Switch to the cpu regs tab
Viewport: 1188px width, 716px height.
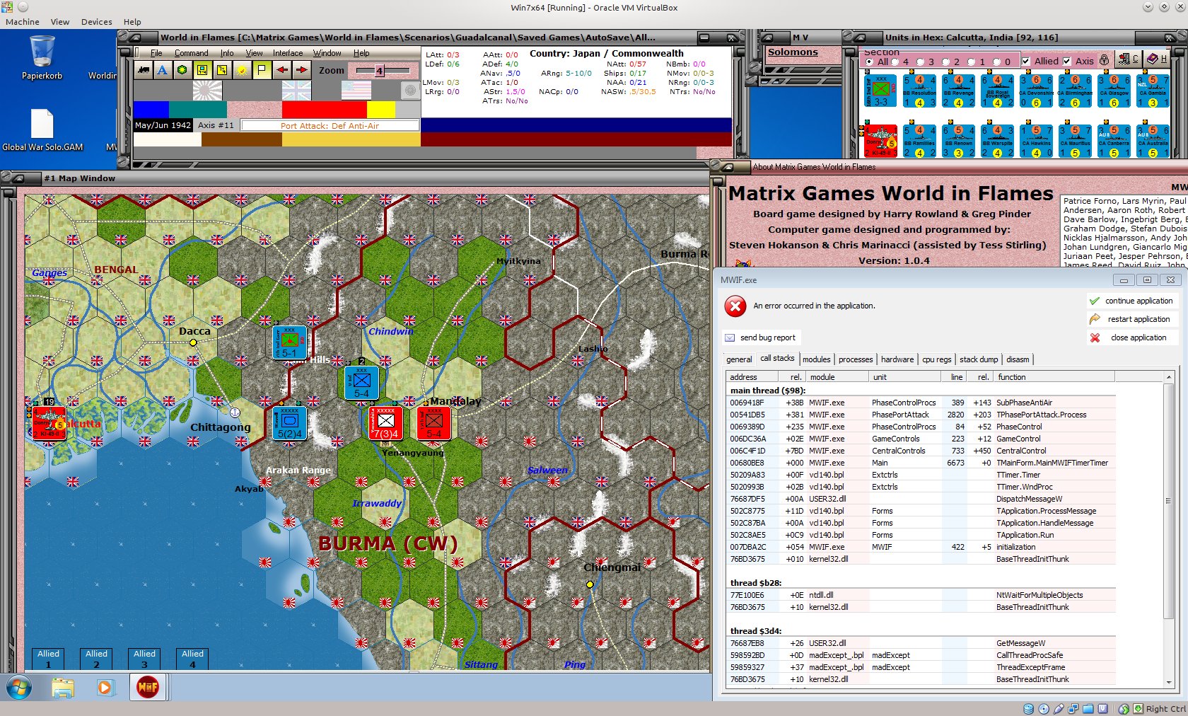point(936,359)
